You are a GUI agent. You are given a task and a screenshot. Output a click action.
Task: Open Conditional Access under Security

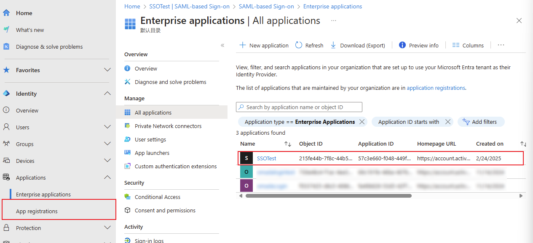pyautogui.click(x=158, y=197)
